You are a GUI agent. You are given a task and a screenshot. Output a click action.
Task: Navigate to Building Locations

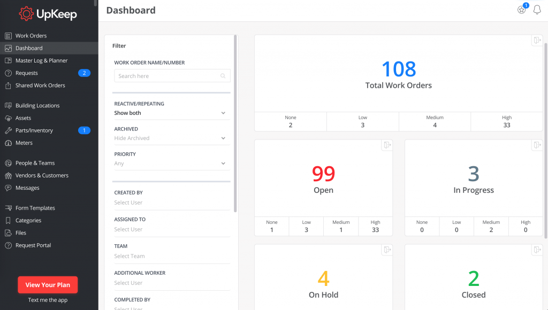49,105
